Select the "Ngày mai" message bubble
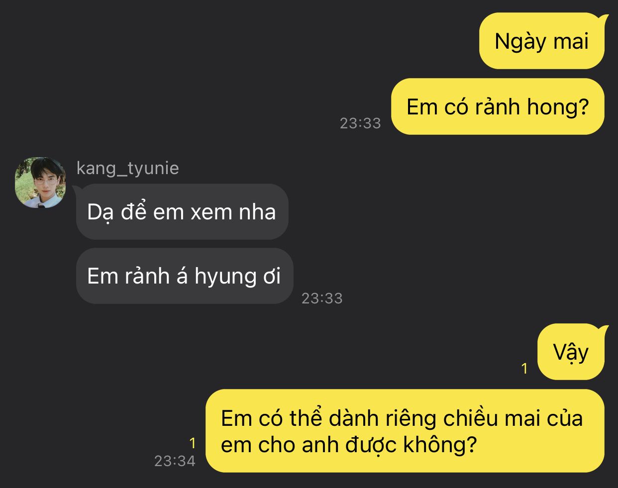This screenshot has width=618, height=488. point(542,41)
